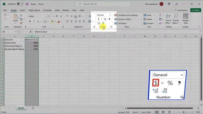The image size is (203, 114).
Task: Switch to the Page Layout tab
Action: (34, 10)
